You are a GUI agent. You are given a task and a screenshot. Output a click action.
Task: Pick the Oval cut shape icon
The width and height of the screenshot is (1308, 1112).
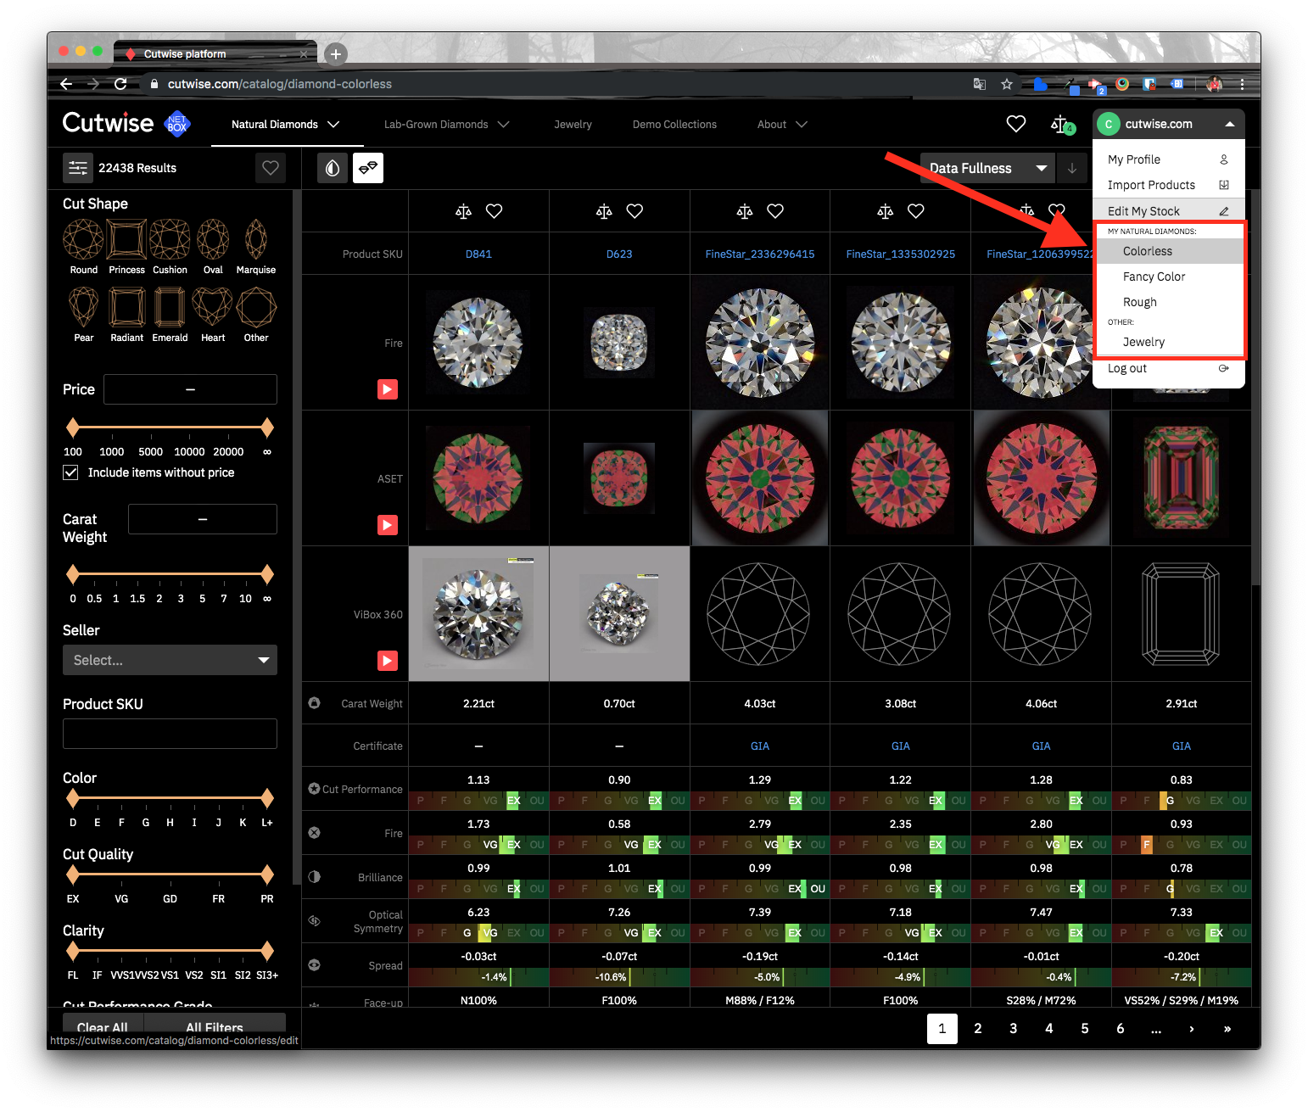pyautogui.click(x=213, y=239)
